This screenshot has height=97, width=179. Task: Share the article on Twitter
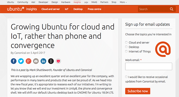pos(21,61)
